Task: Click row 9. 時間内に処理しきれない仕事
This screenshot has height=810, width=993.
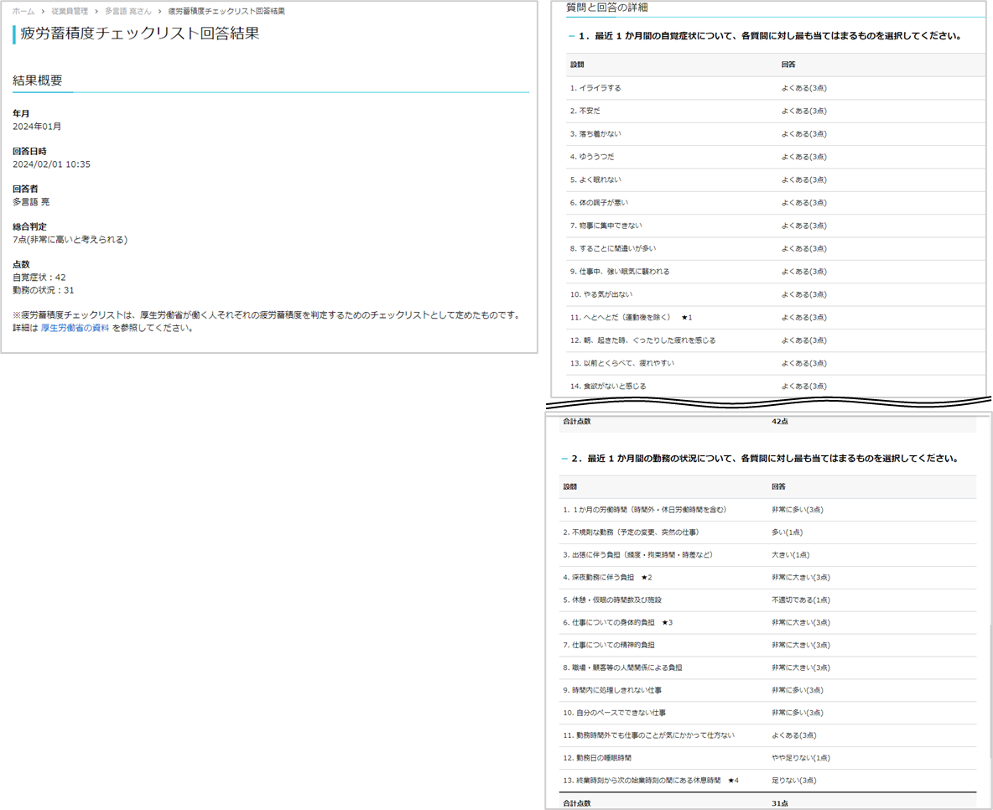Action: [x=767, y=690]
